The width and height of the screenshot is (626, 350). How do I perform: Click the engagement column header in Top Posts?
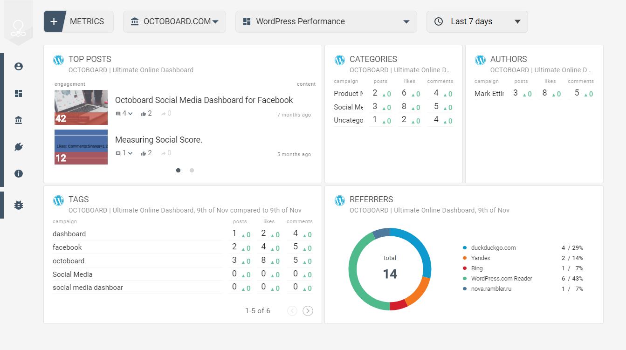[x=70, y=84]
